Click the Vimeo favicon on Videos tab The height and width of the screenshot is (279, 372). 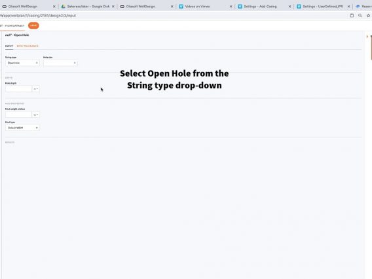[181, 7]
